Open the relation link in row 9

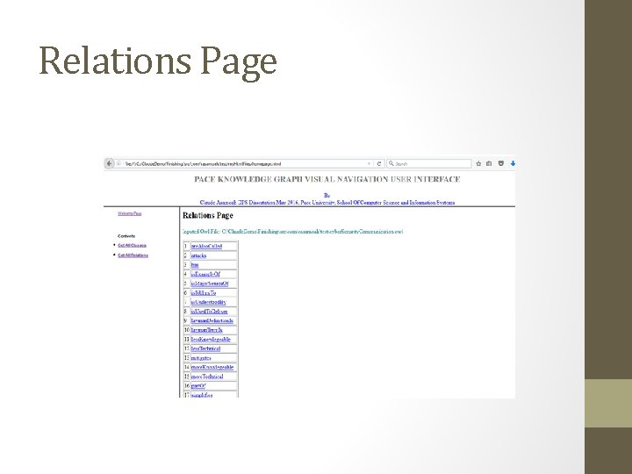pyautogui.click(x=212, y=321)
